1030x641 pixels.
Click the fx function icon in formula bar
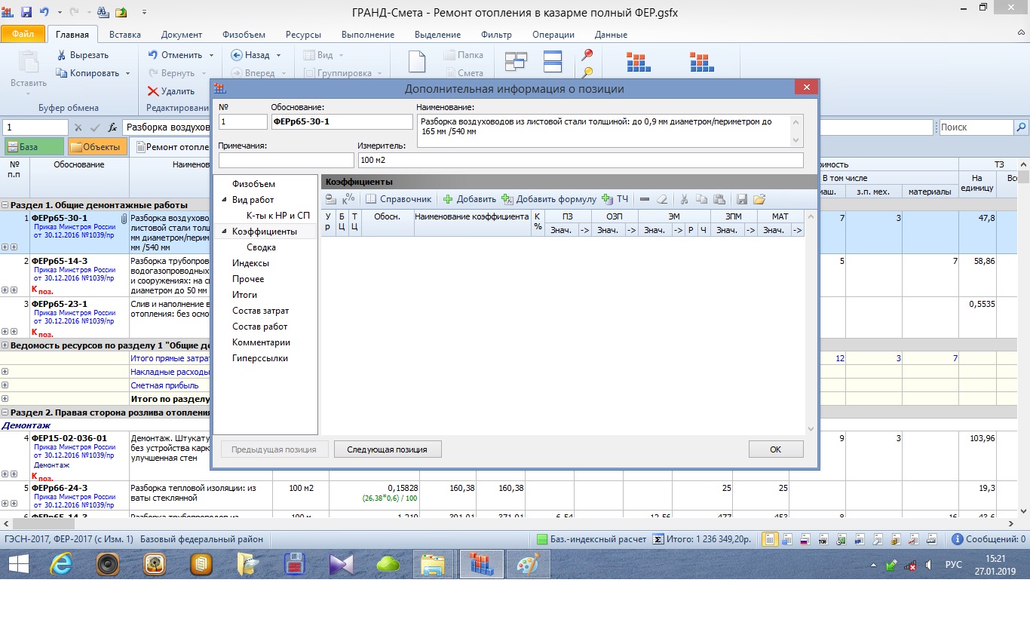[112, 127]
